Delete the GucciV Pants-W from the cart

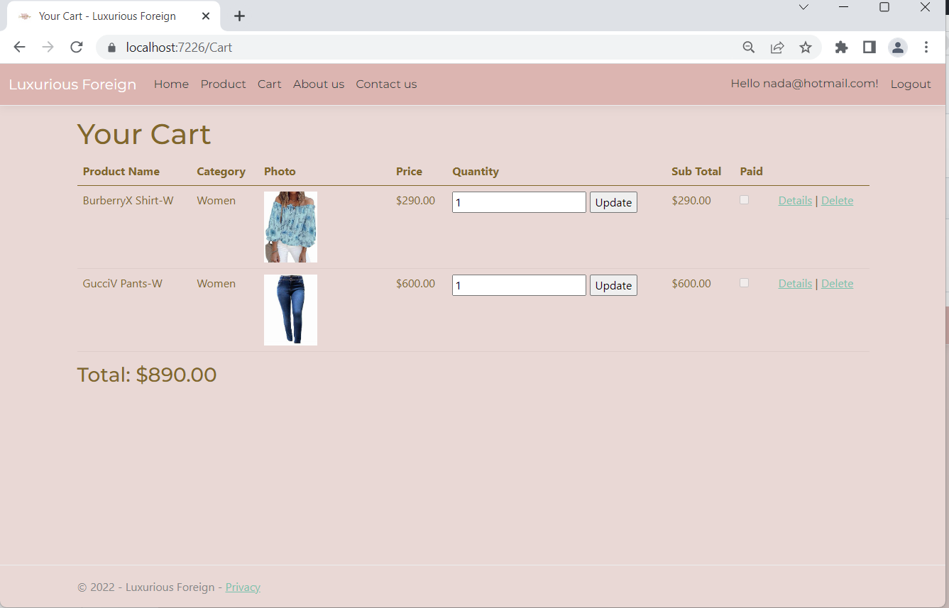(837, 283)
